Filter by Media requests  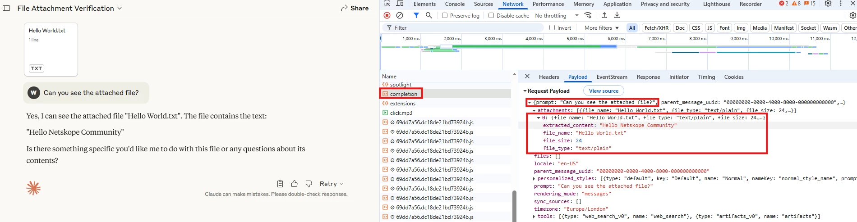click(x=760, y=28)
